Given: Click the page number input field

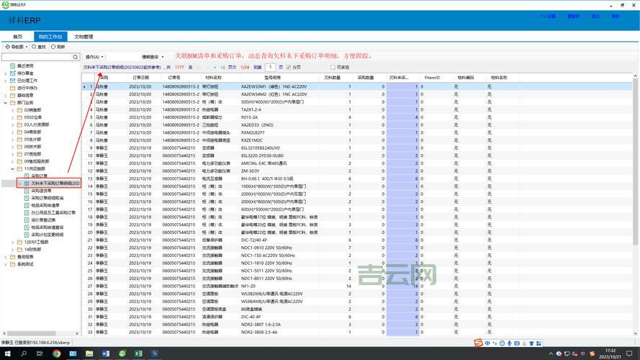Looking at the screenshot, I should (271, 67).
